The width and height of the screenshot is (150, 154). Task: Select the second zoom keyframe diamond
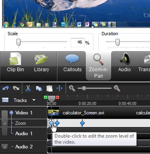click(57, 123)
